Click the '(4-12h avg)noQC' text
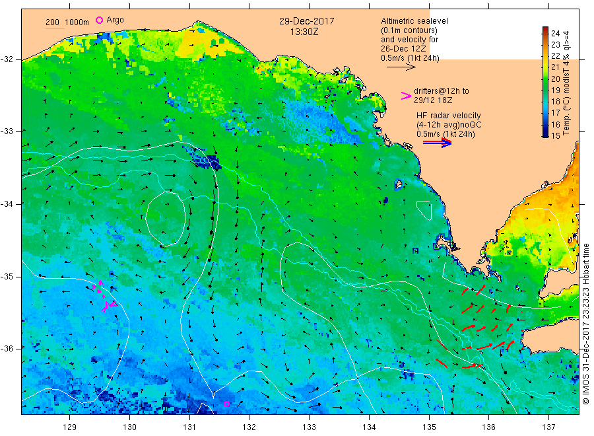 449,125
